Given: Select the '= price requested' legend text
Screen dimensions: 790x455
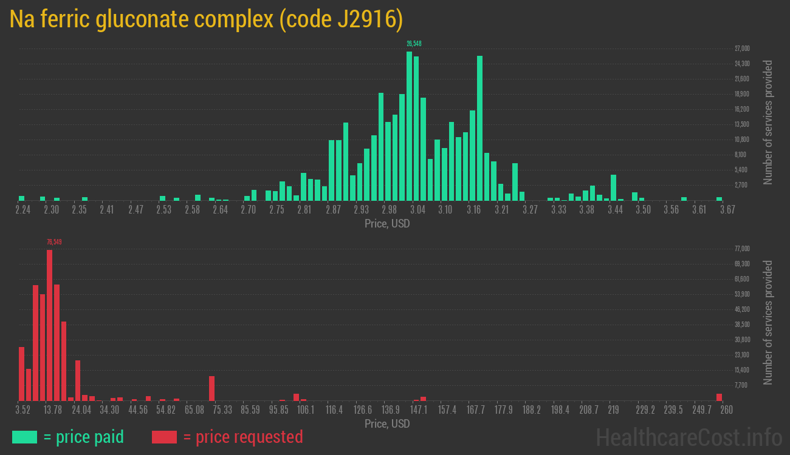Looking at the screenshot, I should point(242,437).
